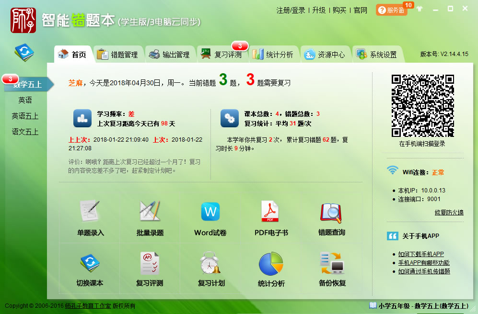Switch to the 错题管理 tab
Screen dimensions: 478x314
(x=119, y=54)
